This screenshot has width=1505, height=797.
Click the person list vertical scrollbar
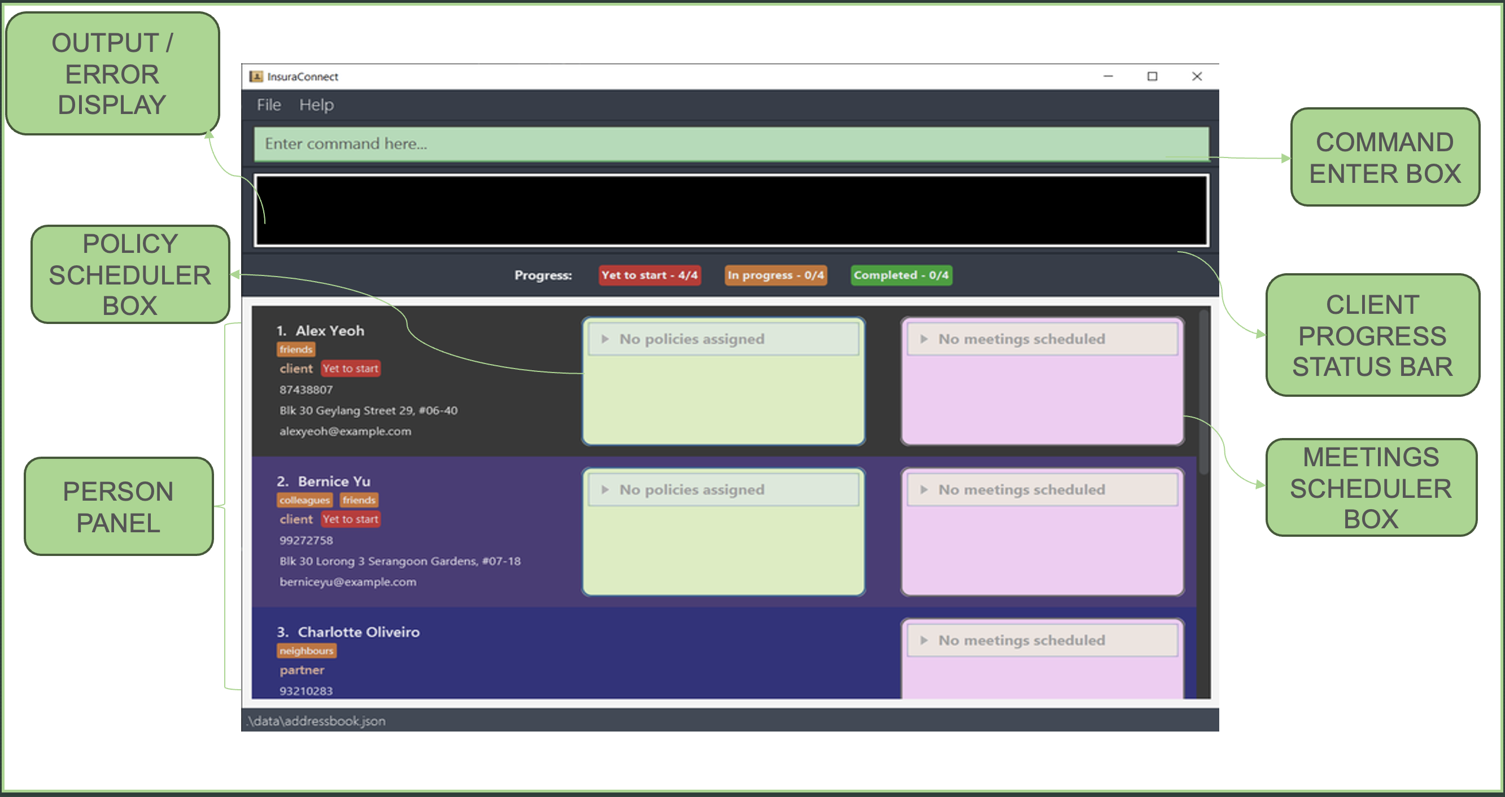[1203, 392]
